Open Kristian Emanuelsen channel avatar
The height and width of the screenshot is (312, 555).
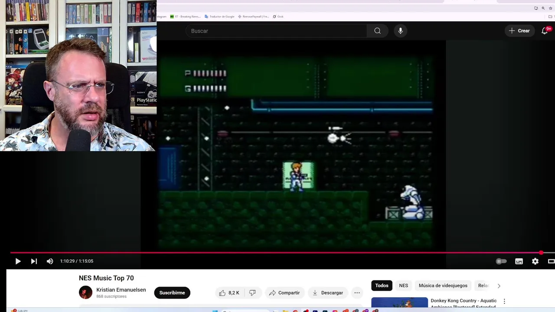pos(85,292)
